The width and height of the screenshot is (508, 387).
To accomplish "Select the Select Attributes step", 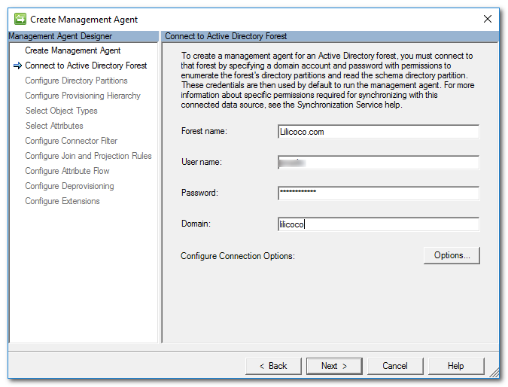I will point(54,126).
